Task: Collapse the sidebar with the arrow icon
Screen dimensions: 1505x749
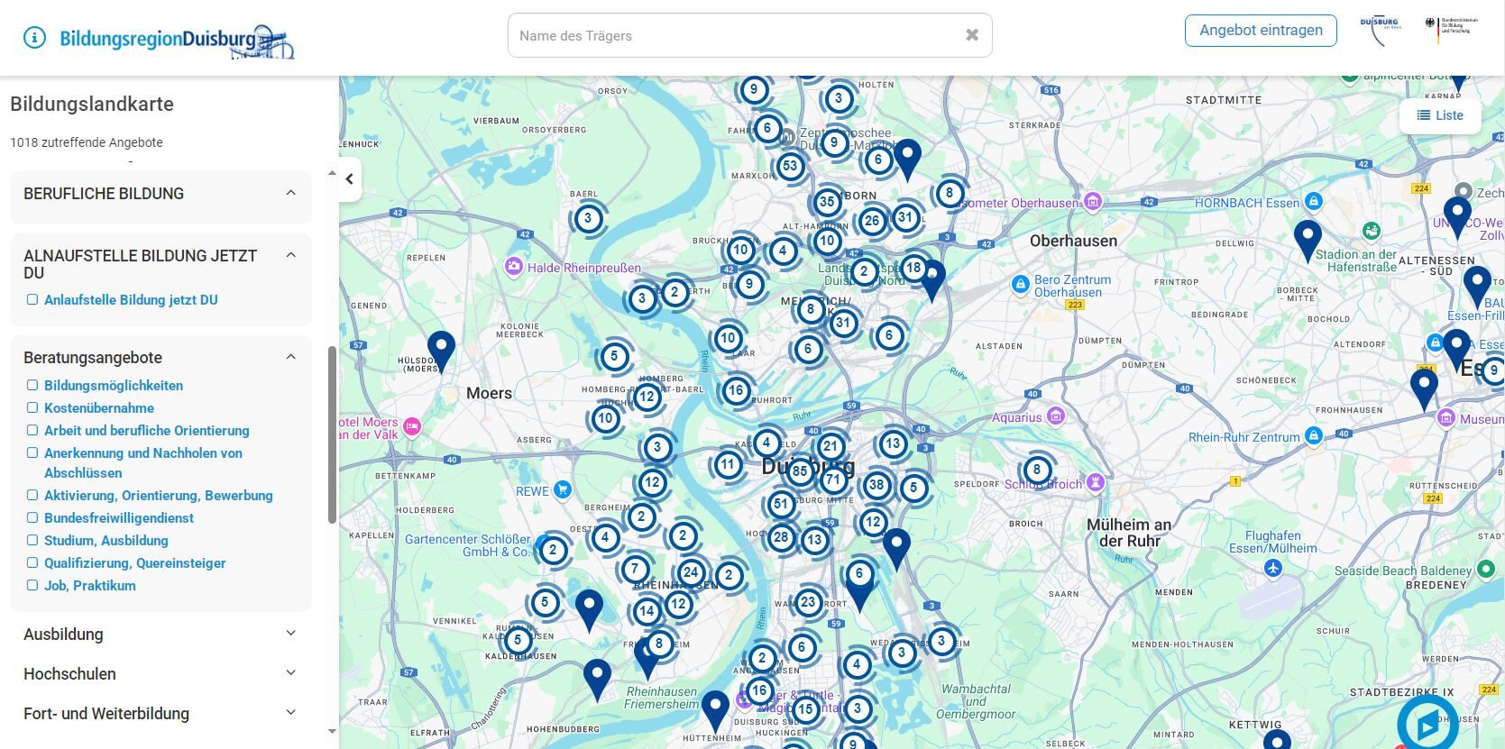Action: coord(350,179)
